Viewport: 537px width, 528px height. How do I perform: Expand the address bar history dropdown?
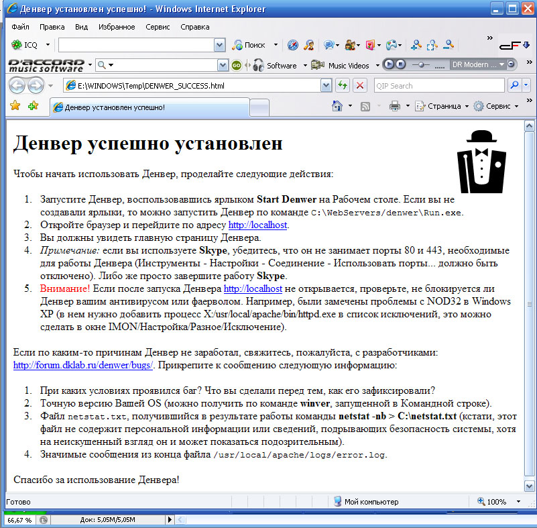point(326,86)
